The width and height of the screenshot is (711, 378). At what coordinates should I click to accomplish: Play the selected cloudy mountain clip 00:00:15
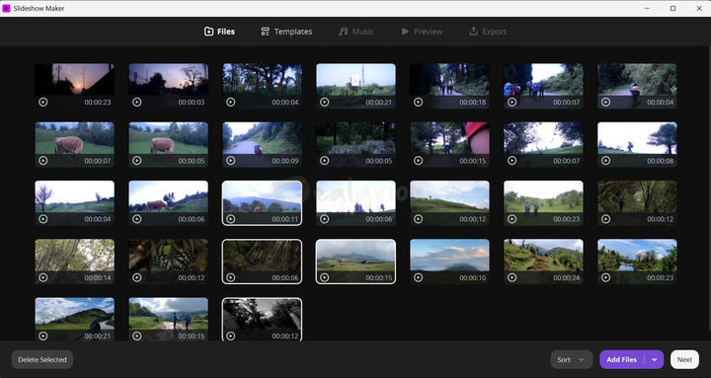(x=325, y=277)
